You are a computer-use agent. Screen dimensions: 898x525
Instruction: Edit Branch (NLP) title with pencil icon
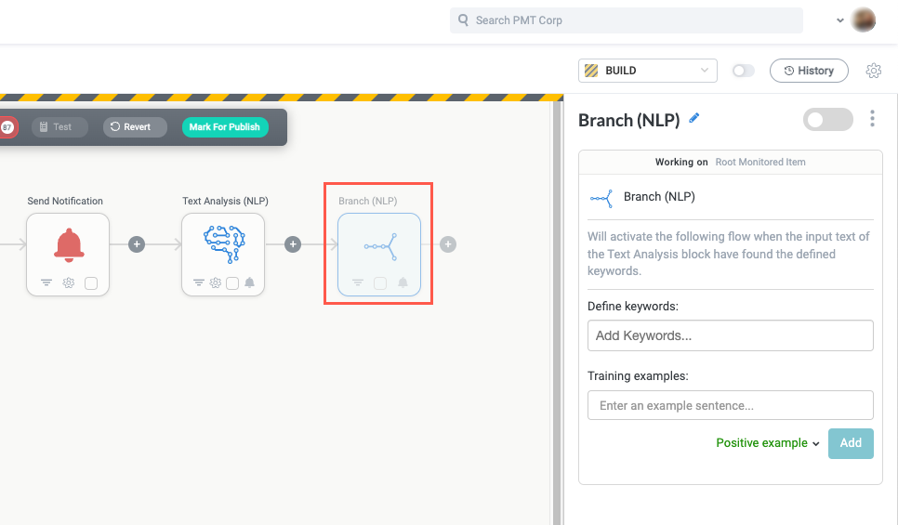[x=693, y=119]
